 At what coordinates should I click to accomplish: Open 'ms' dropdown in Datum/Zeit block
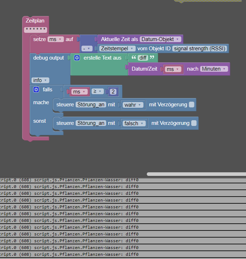point(173,69)
